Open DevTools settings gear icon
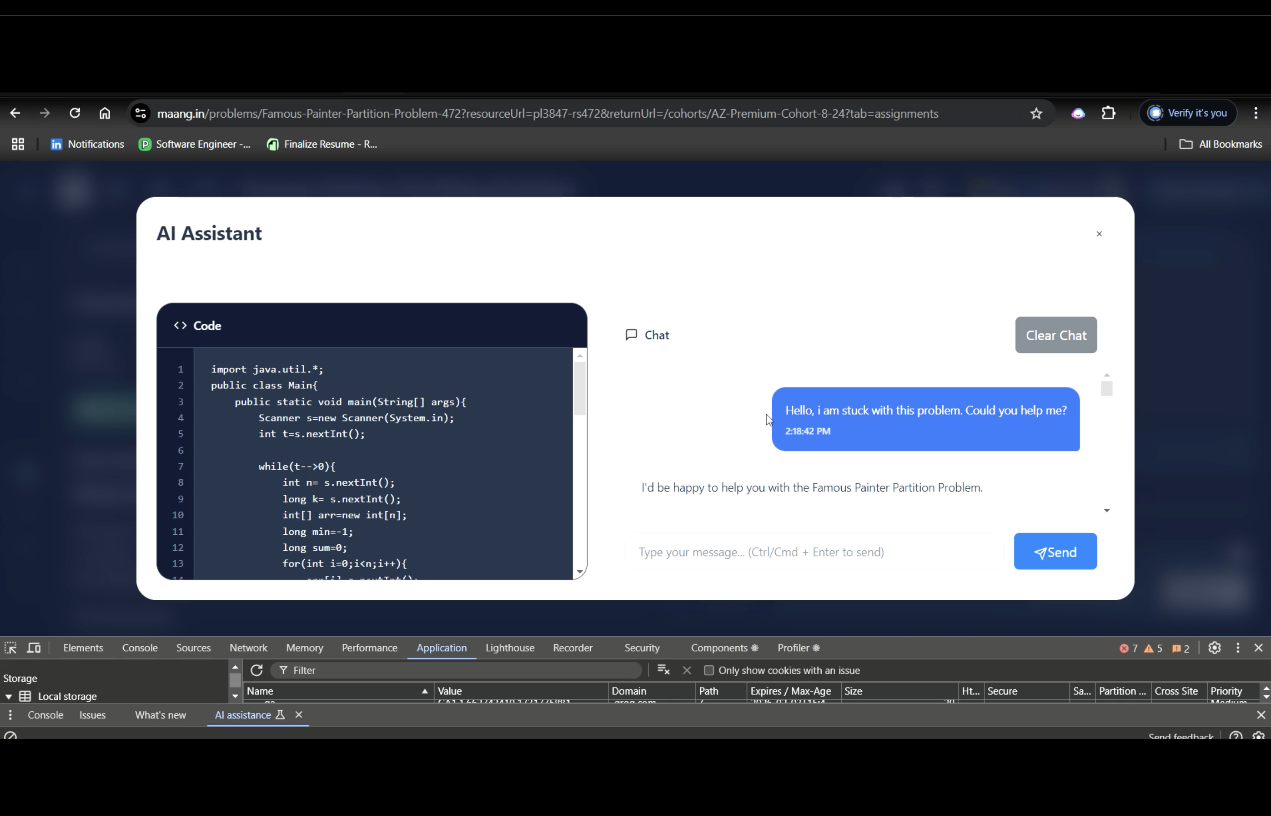The width and height of the screenshot is (1271, 816). [x=1214, y=648]
